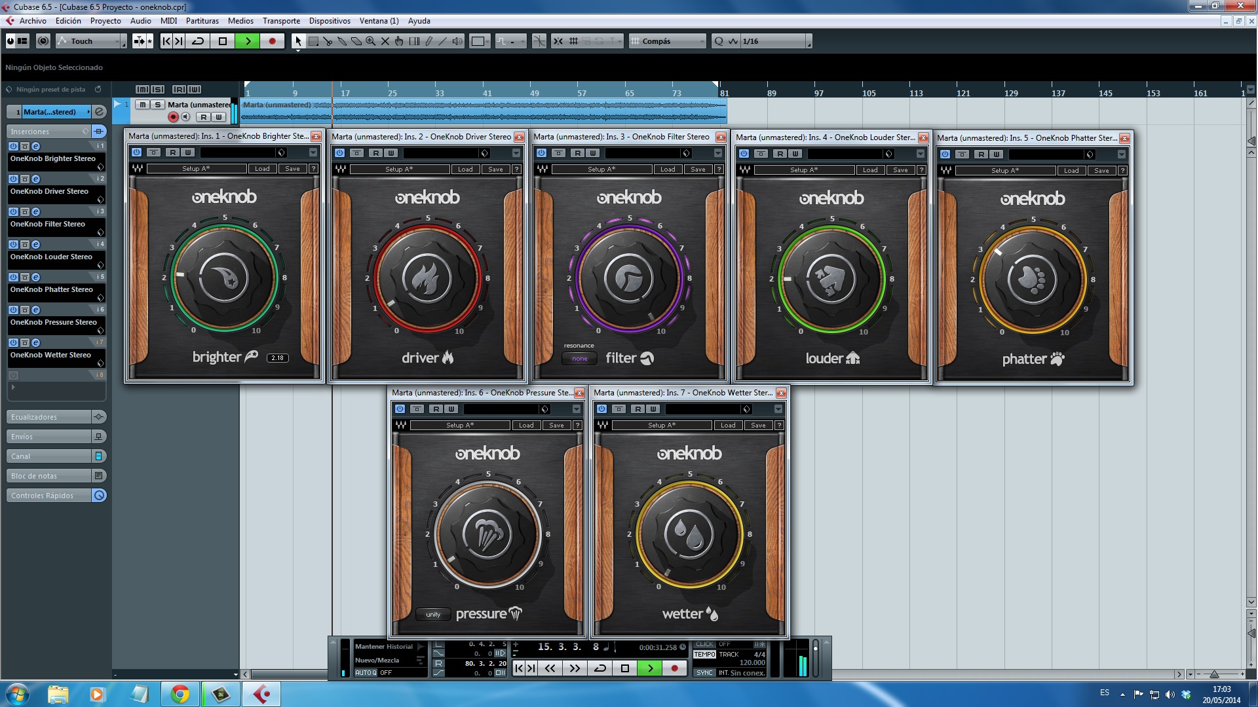The image size is (1258, 707).
Task: Toggle power button in OneKnob Wetter window
Action: click(601, 409)
